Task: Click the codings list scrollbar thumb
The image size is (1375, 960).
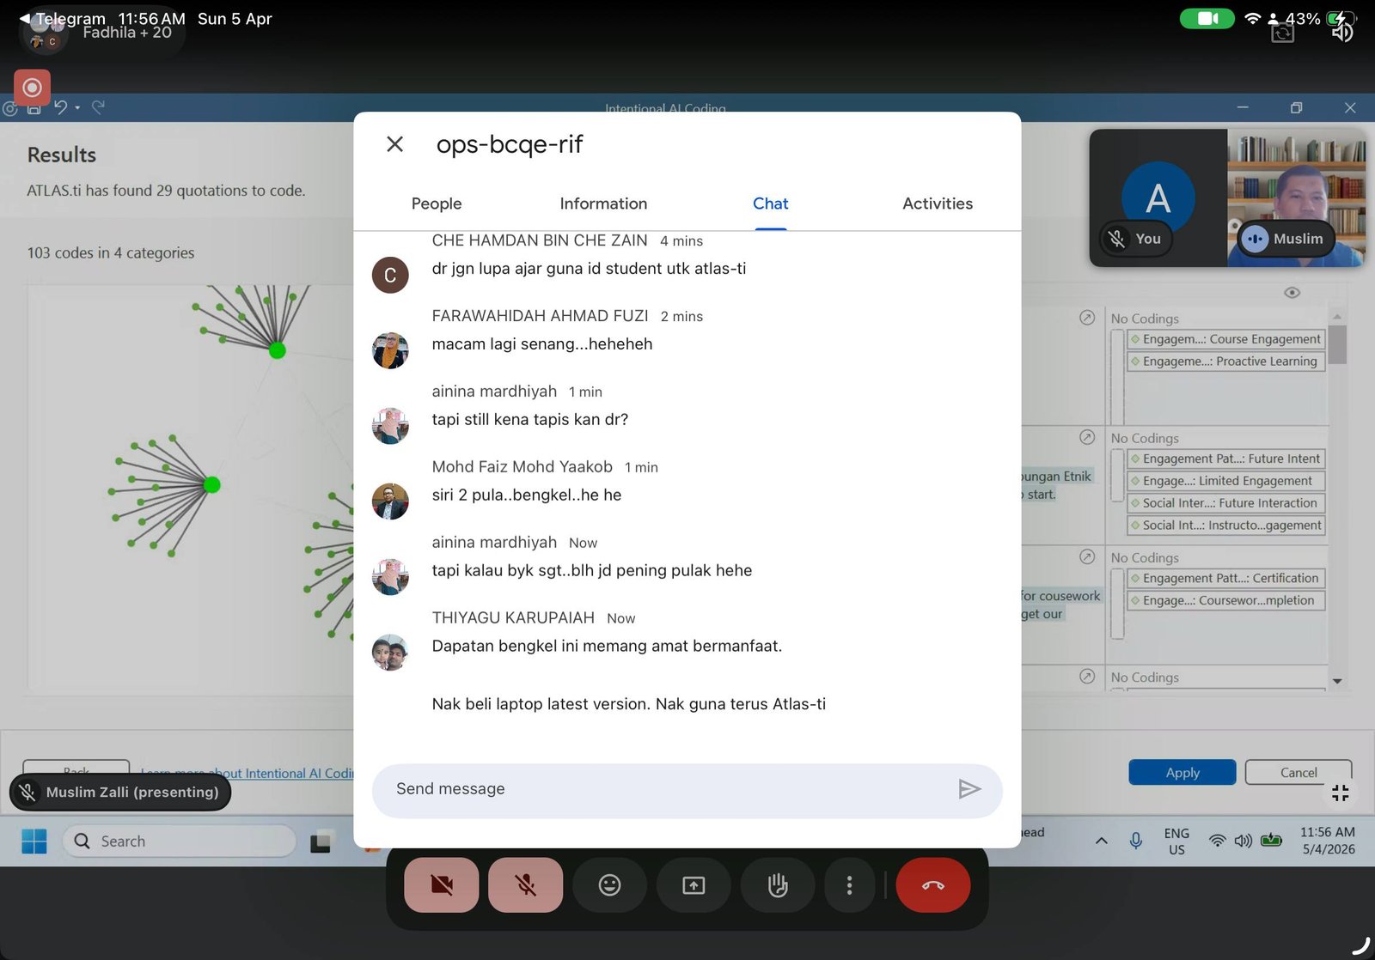Action: 1337,344
